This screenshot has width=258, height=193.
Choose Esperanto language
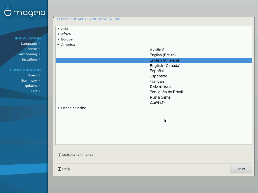coord(158,76)
